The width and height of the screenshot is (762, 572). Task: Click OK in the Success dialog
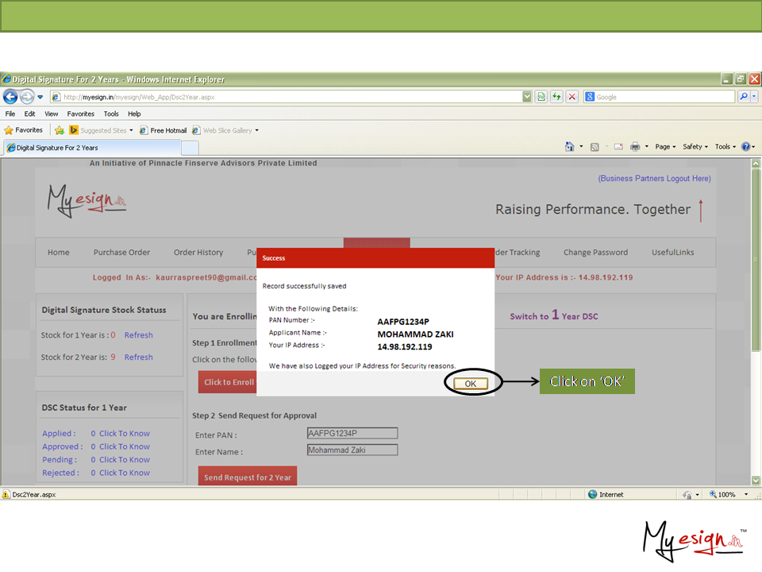[x=471, y=384]
